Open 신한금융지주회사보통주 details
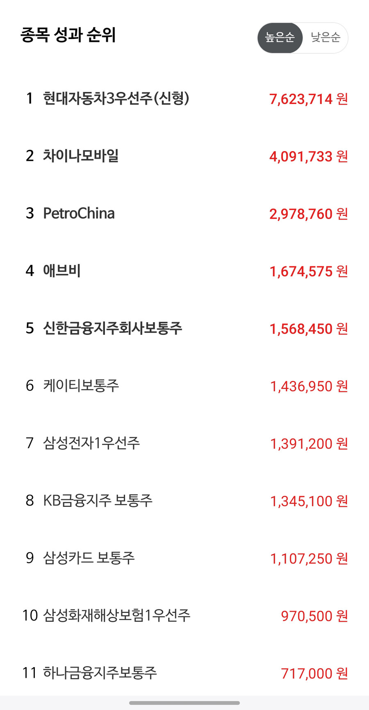Image resolution: width=369 pixels, height=710 pixels. click(112, 328)
